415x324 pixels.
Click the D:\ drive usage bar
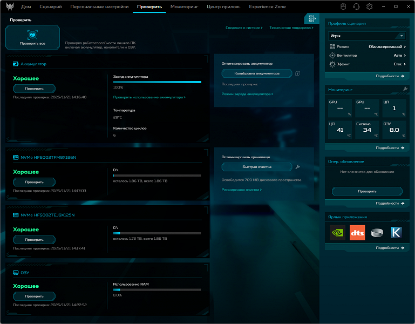click(157, 175)
